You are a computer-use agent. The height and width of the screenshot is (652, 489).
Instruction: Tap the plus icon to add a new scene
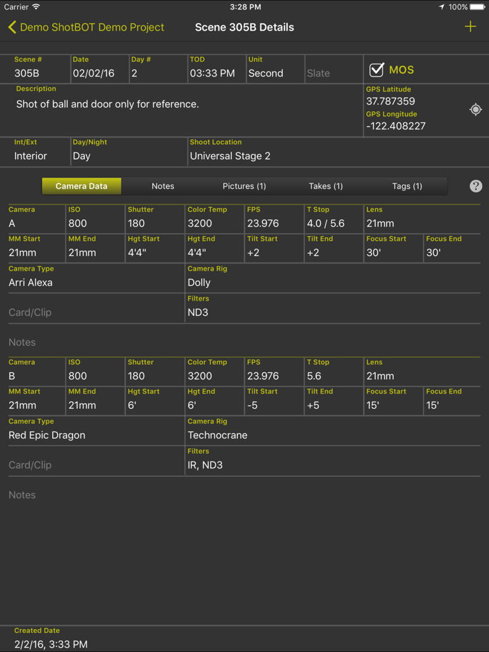471,27
